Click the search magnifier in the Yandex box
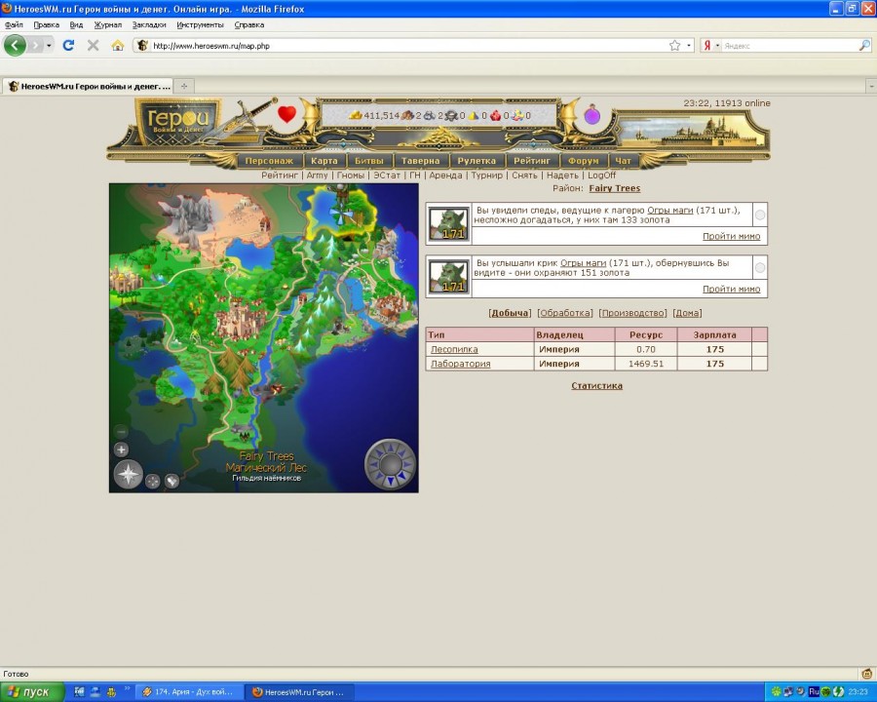The image size is (877, 702). pos(864,46)
